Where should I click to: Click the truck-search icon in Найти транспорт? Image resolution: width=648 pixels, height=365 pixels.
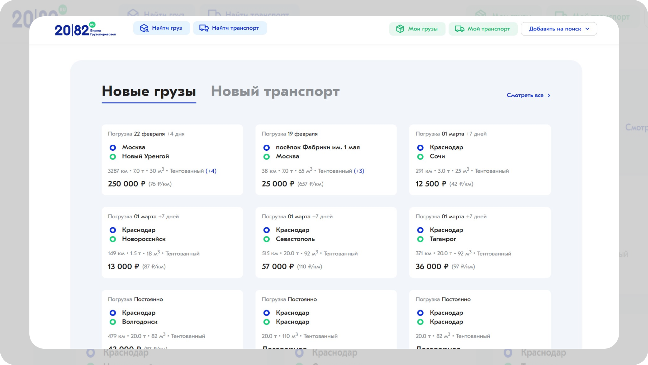coord(204,28)
